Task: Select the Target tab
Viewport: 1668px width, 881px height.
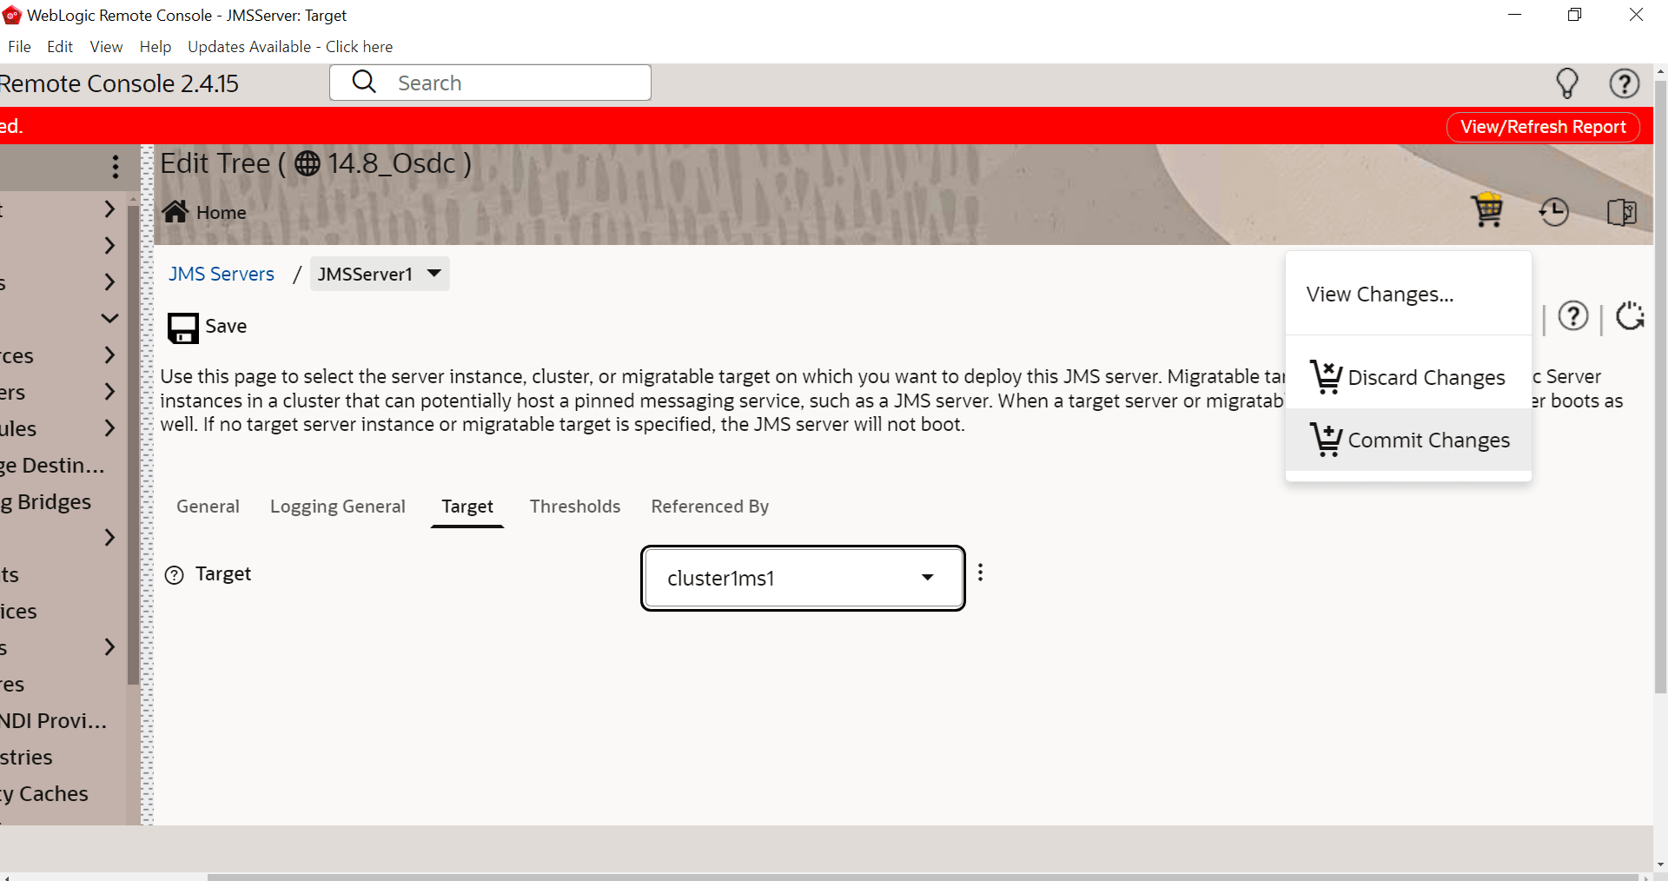Action: 467,507
